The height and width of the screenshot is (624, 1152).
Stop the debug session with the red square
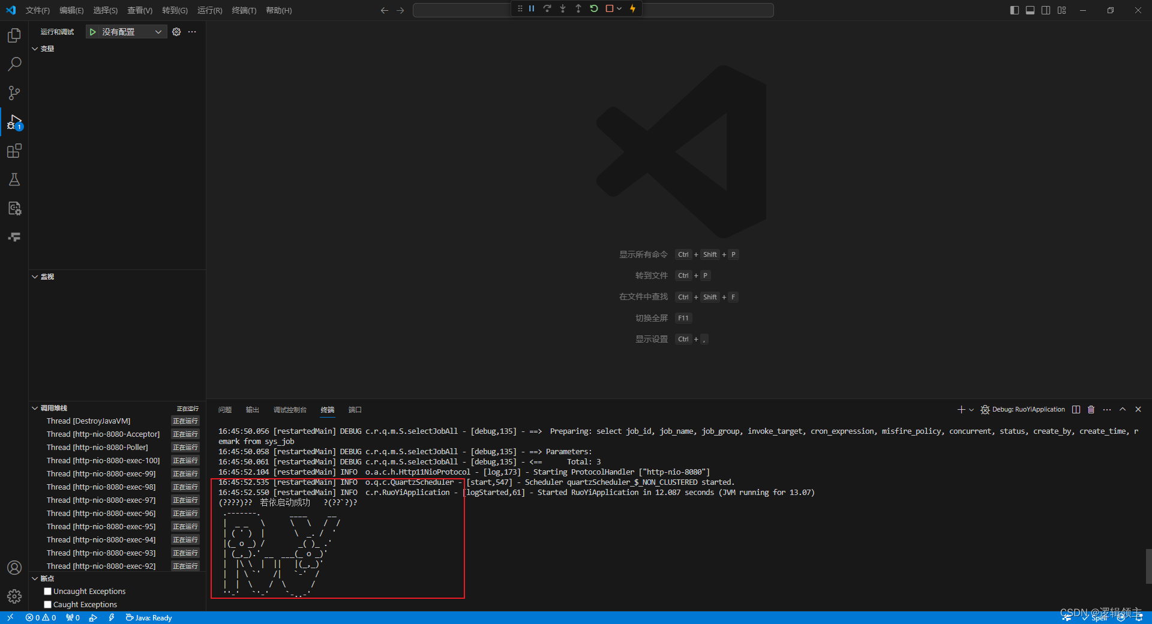pos(610,8)
